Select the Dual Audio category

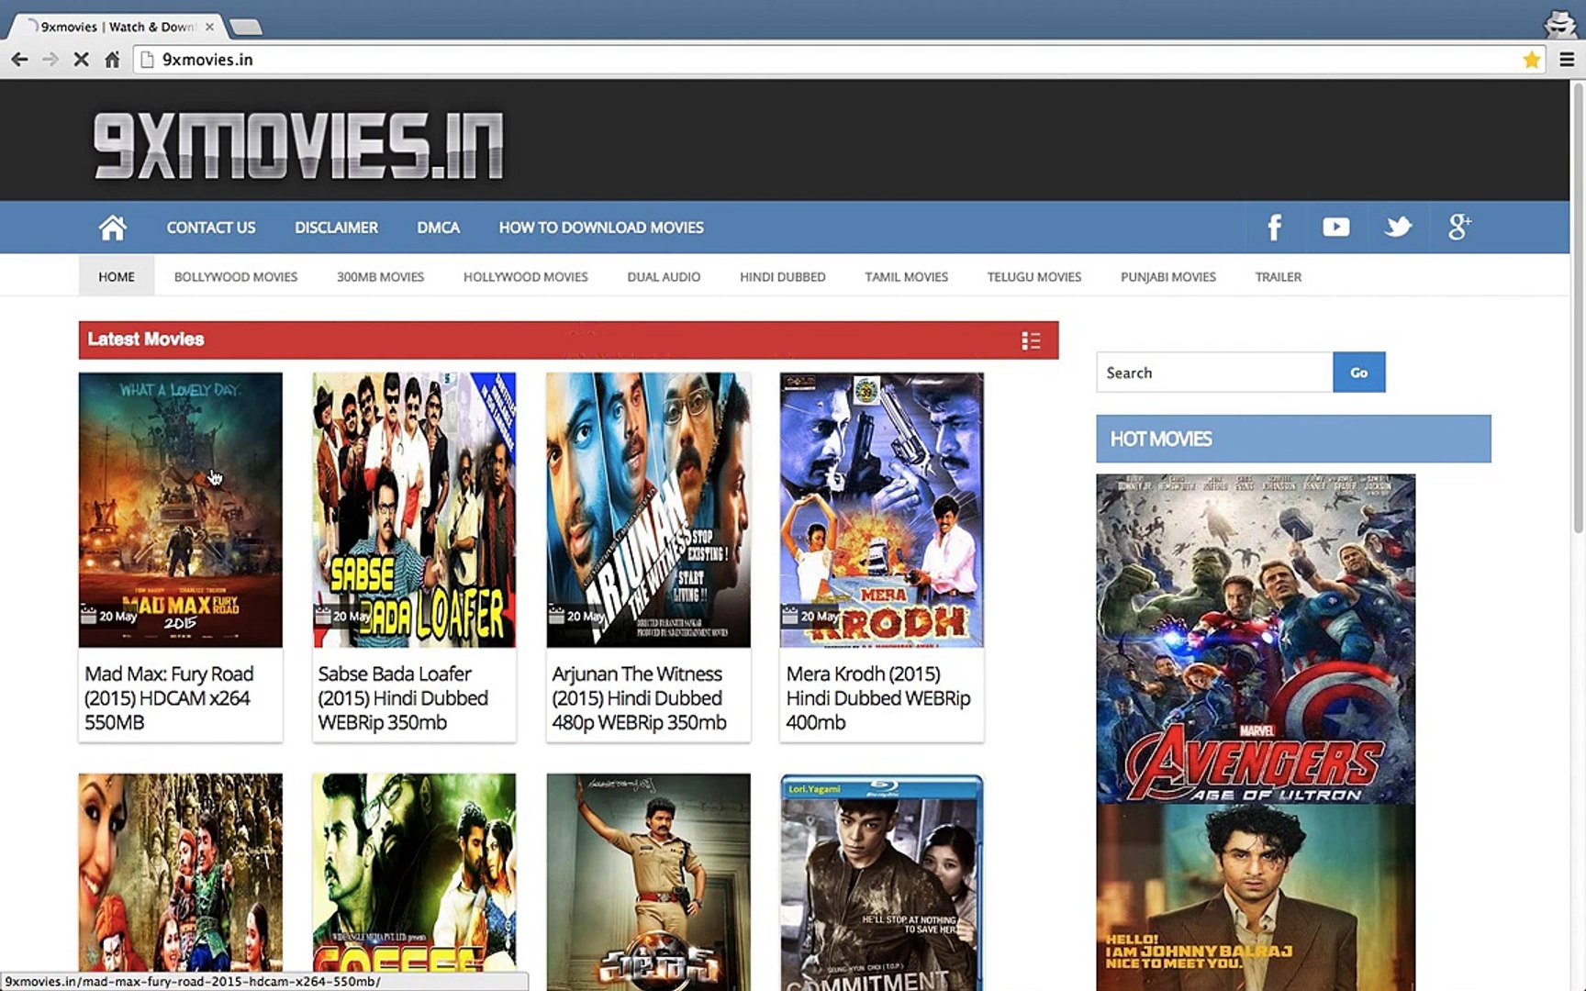click(x=664, y=276)
